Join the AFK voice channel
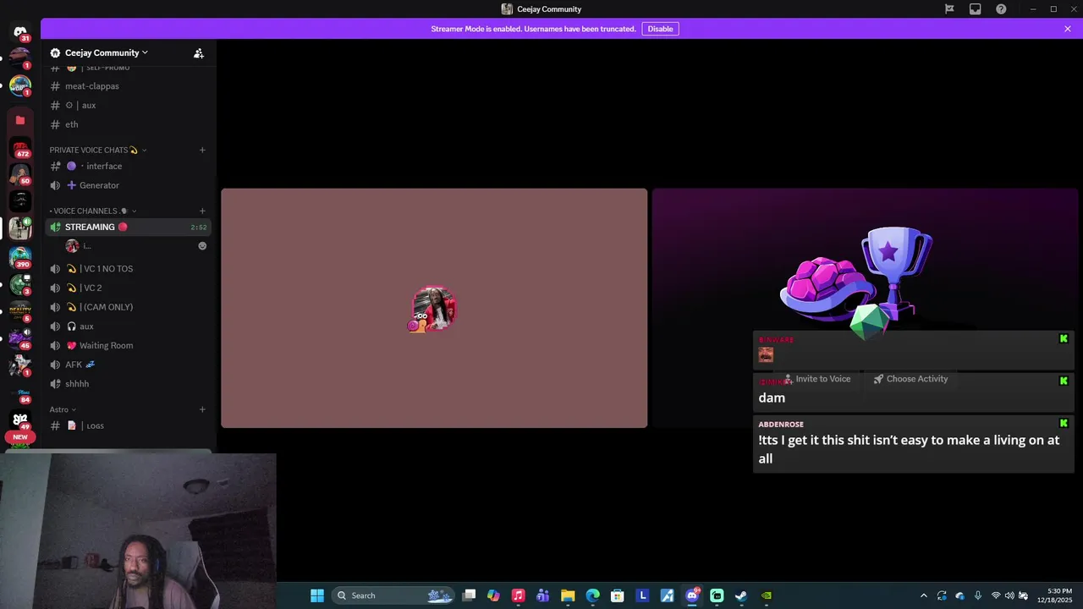This screenshot has height=609, width=1083. coord(128,365)
